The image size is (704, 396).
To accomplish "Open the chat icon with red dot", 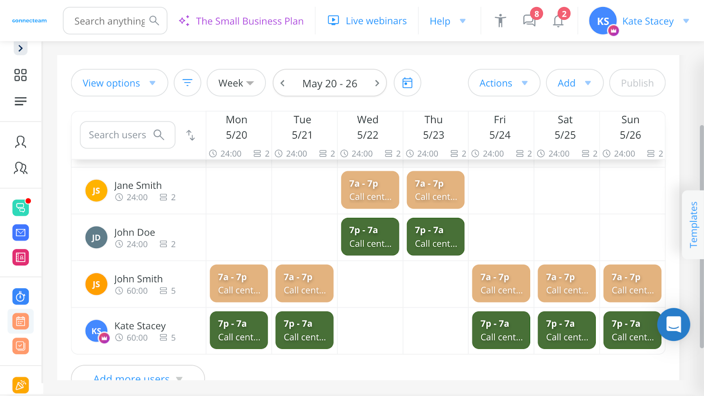I will click(20, 208).
